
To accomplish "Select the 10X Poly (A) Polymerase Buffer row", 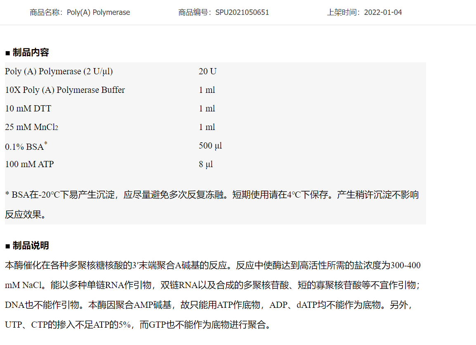I will pyautogui.click(x=65, y=90).
